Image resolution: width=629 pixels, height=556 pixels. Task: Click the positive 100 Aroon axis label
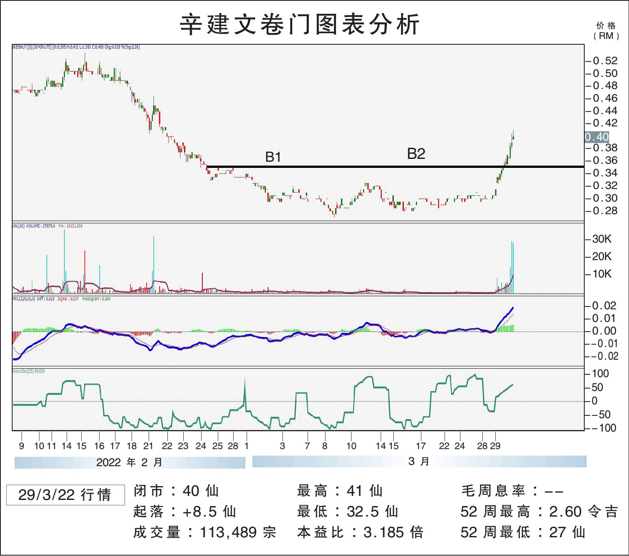click(600, 374)
